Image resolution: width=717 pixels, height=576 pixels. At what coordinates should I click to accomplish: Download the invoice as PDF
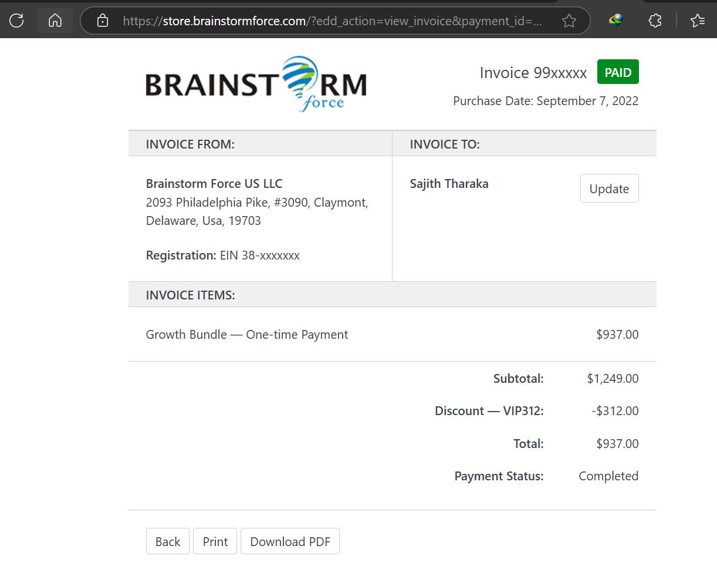pos(290,541)
